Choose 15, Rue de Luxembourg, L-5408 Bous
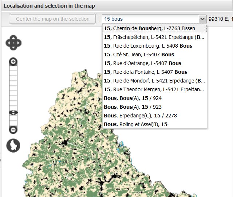 coord(148,46)
